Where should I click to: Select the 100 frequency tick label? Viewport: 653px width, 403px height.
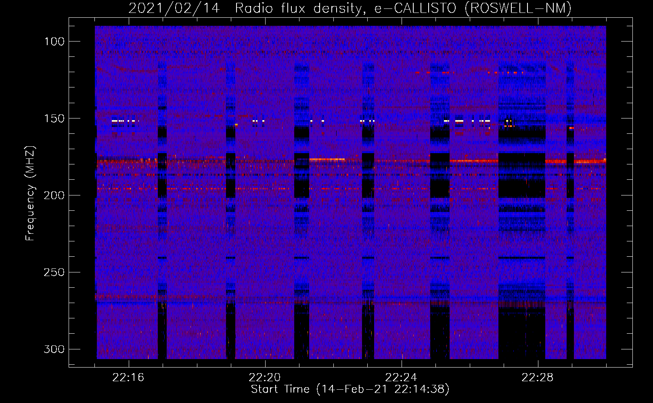(54, 42)
